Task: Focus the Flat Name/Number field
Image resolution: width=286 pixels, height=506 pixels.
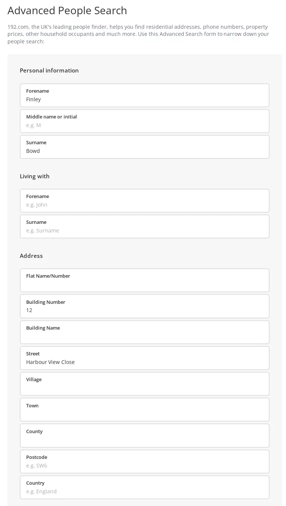Action: pyautogui.click(x=144, y=280)
